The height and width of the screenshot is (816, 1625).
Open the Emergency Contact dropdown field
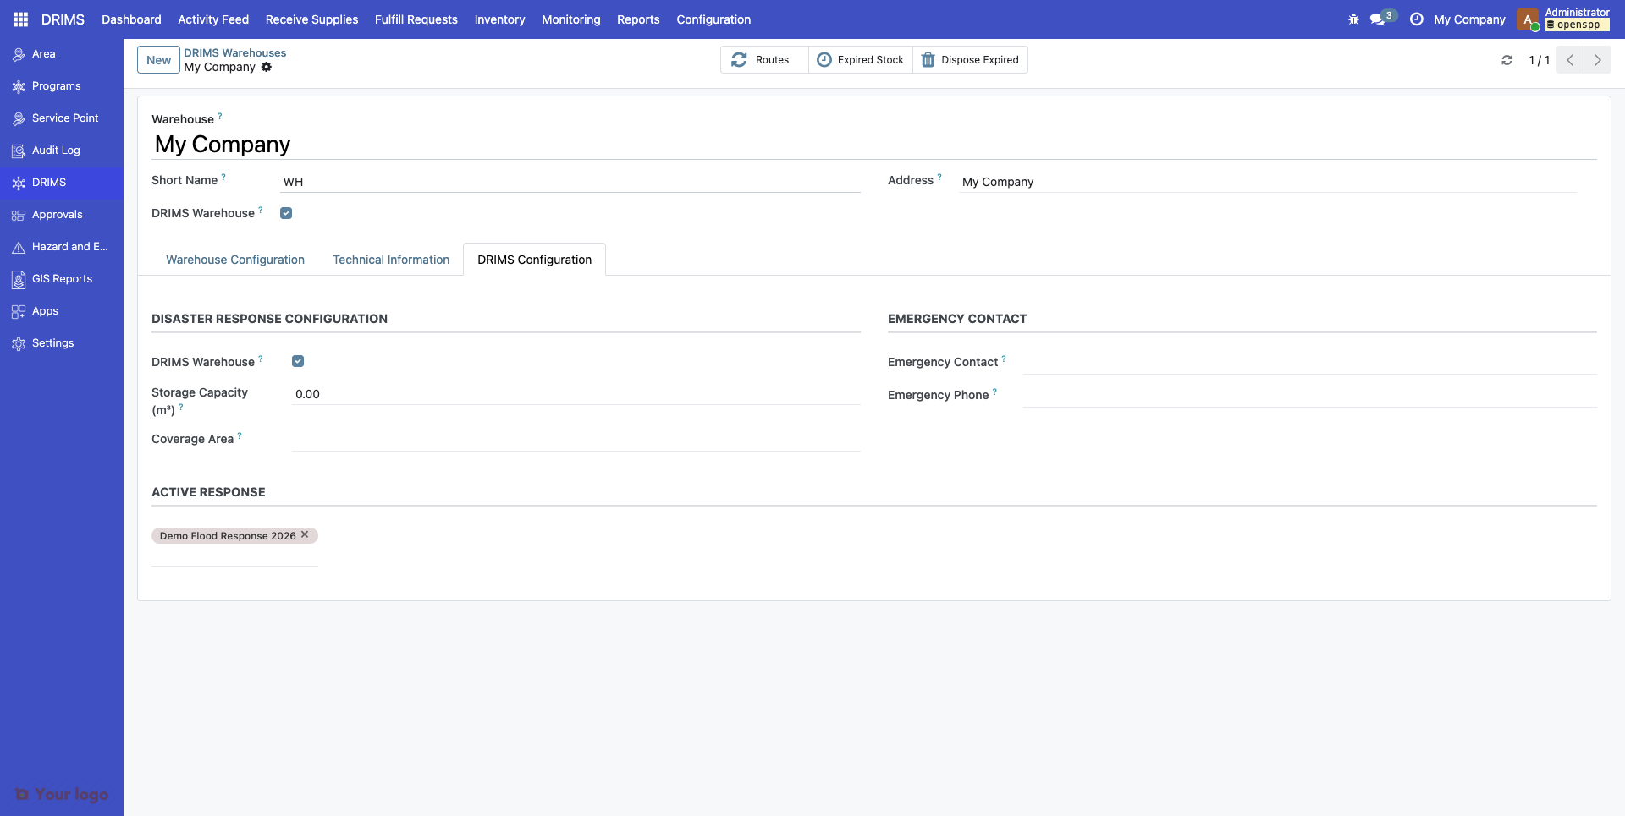1309,362
